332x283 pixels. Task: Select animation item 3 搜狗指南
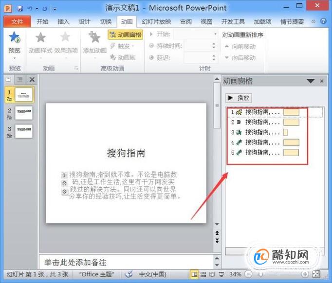pyautogui.click(x=275, y=132)
